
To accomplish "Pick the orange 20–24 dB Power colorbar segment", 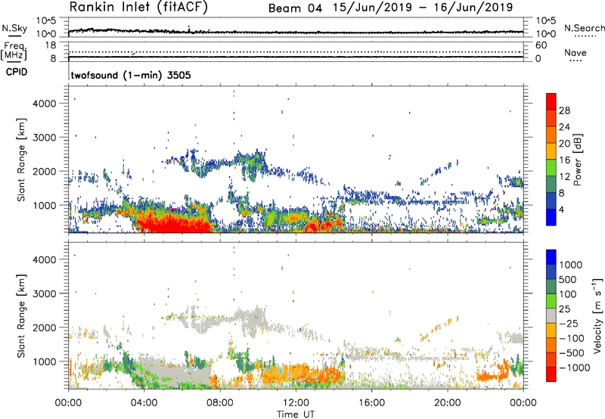I will [551, 135].
